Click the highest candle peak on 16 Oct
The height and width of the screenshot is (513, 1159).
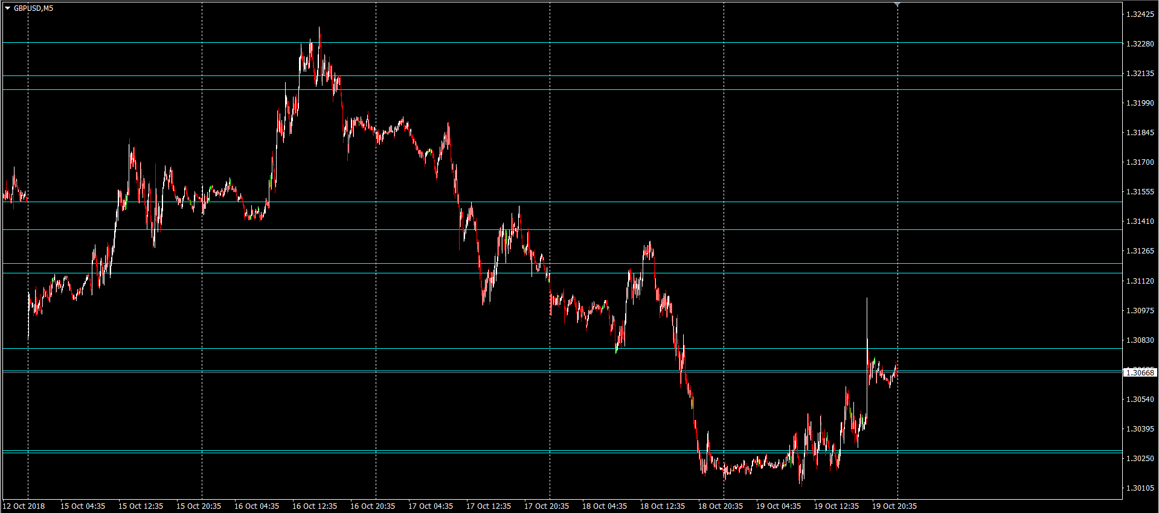[x=319, y=28]
